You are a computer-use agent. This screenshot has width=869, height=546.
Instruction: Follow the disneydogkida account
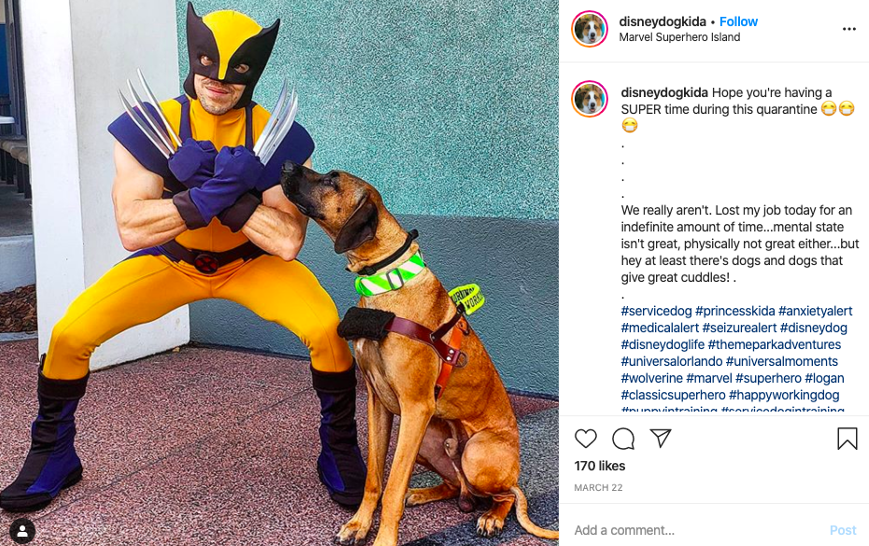coord(738,21)
